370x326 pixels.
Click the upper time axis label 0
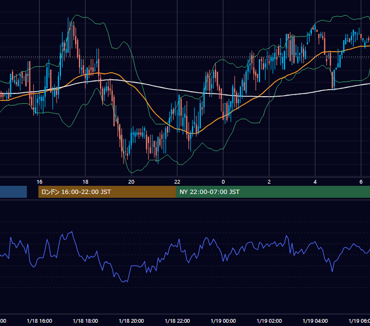[x=223, y=182]
